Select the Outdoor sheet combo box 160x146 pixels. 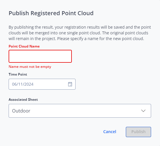click(80, 111)
